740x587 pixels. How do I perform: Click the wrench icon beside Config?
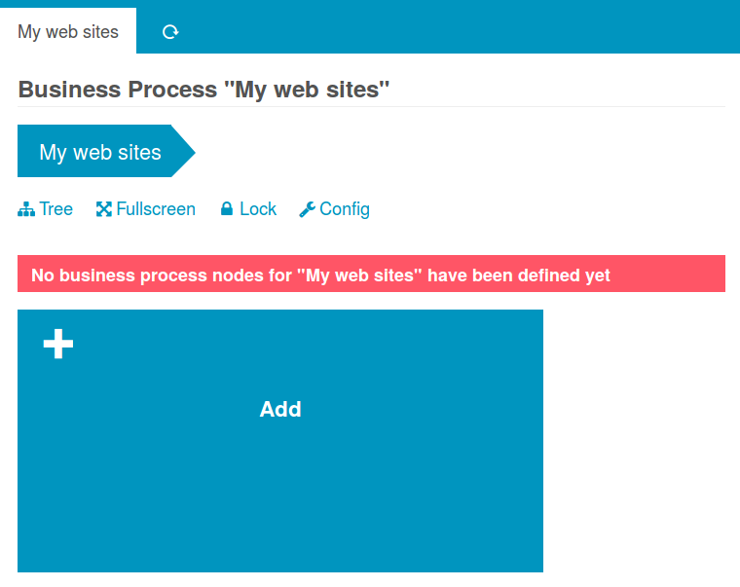click(307, 209)
